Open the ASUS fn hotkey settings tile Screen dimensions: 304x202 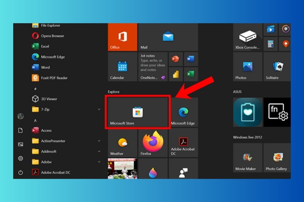277,112
